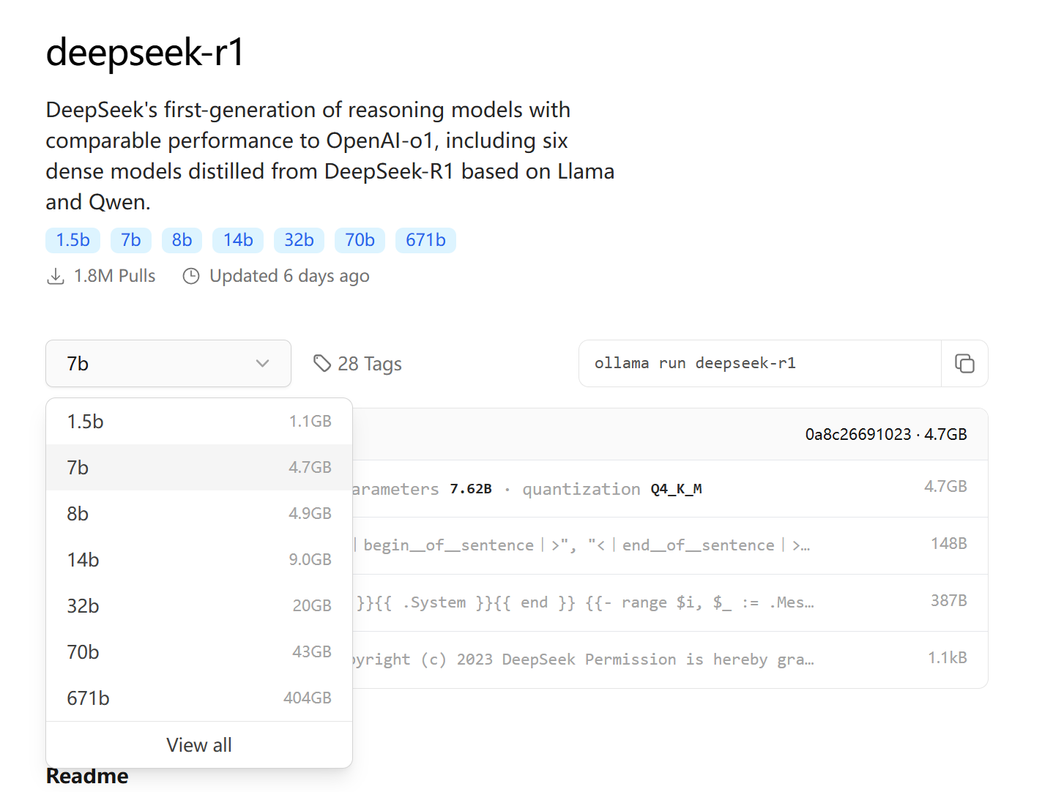Click the clock icon beside Updated
Viewport: 1064px width, 792px height.
click(191, 276)
